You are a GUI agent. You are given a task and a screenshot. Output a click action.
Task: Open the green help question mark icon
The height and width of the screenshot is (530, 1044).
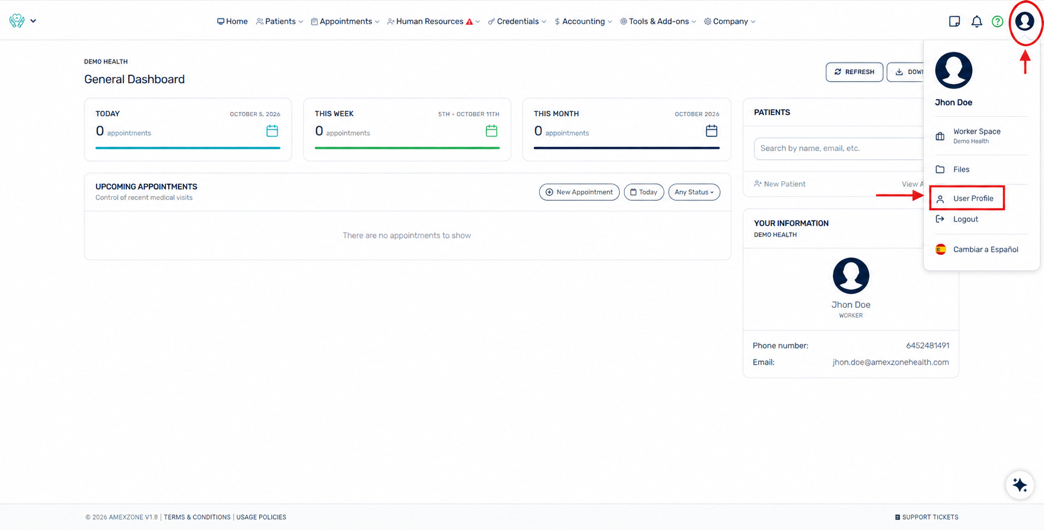(998, 21)
